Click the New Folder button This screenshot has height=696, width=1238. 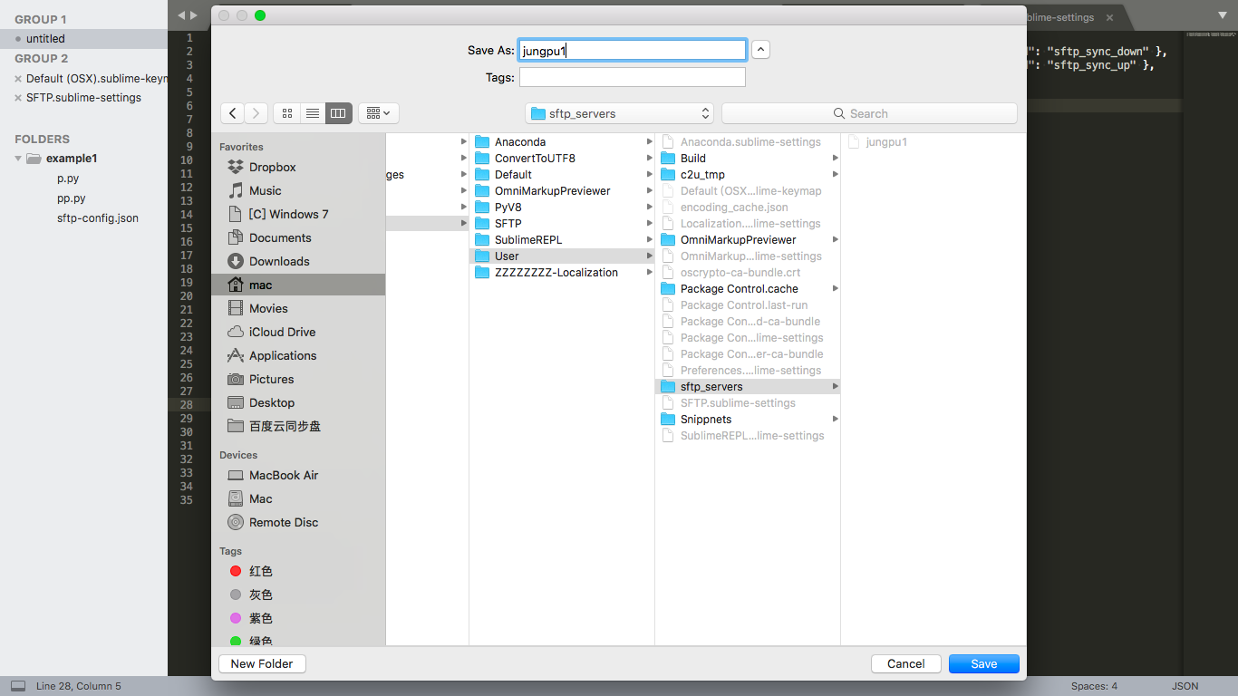[x=262, y=663]
